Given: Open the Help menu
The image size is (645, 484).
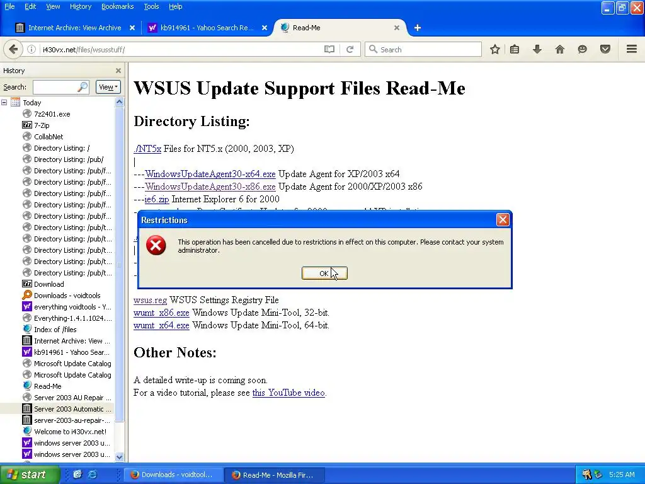Looking at the screenshot, I should 176,6.
